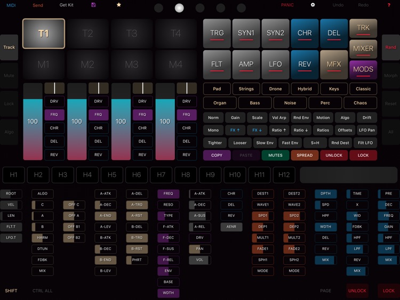
Task: Toggle FRQ on the first track
Action: (54, 115)
